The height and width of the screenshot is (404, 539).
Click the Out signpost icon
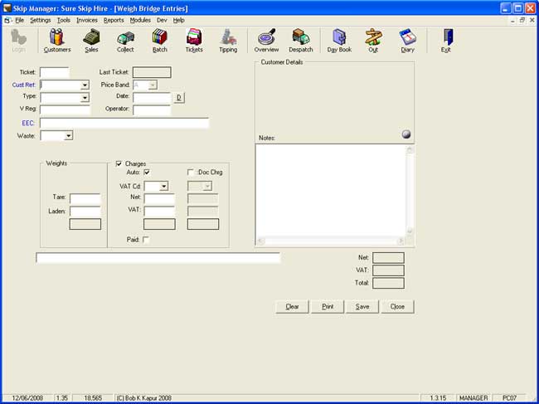373,41
